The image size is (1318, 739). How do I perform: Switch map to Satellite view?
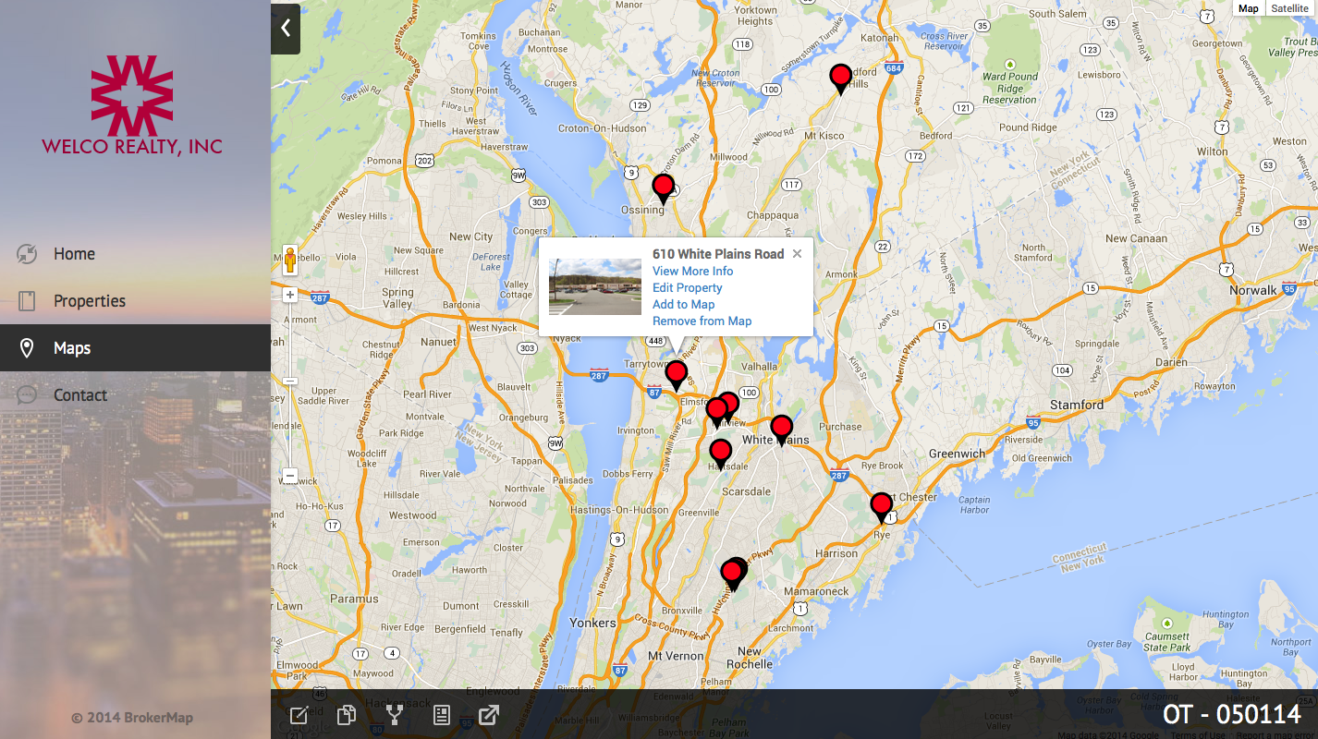pos(1289,8)
